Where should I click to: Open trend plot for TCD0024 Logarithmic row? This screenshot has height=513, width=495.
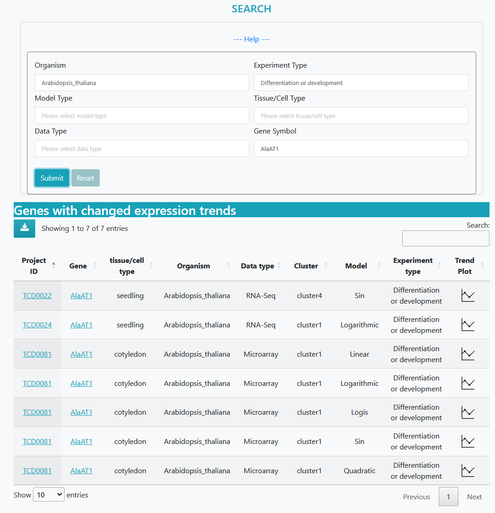pyautogui.click(x=468, y=325)
